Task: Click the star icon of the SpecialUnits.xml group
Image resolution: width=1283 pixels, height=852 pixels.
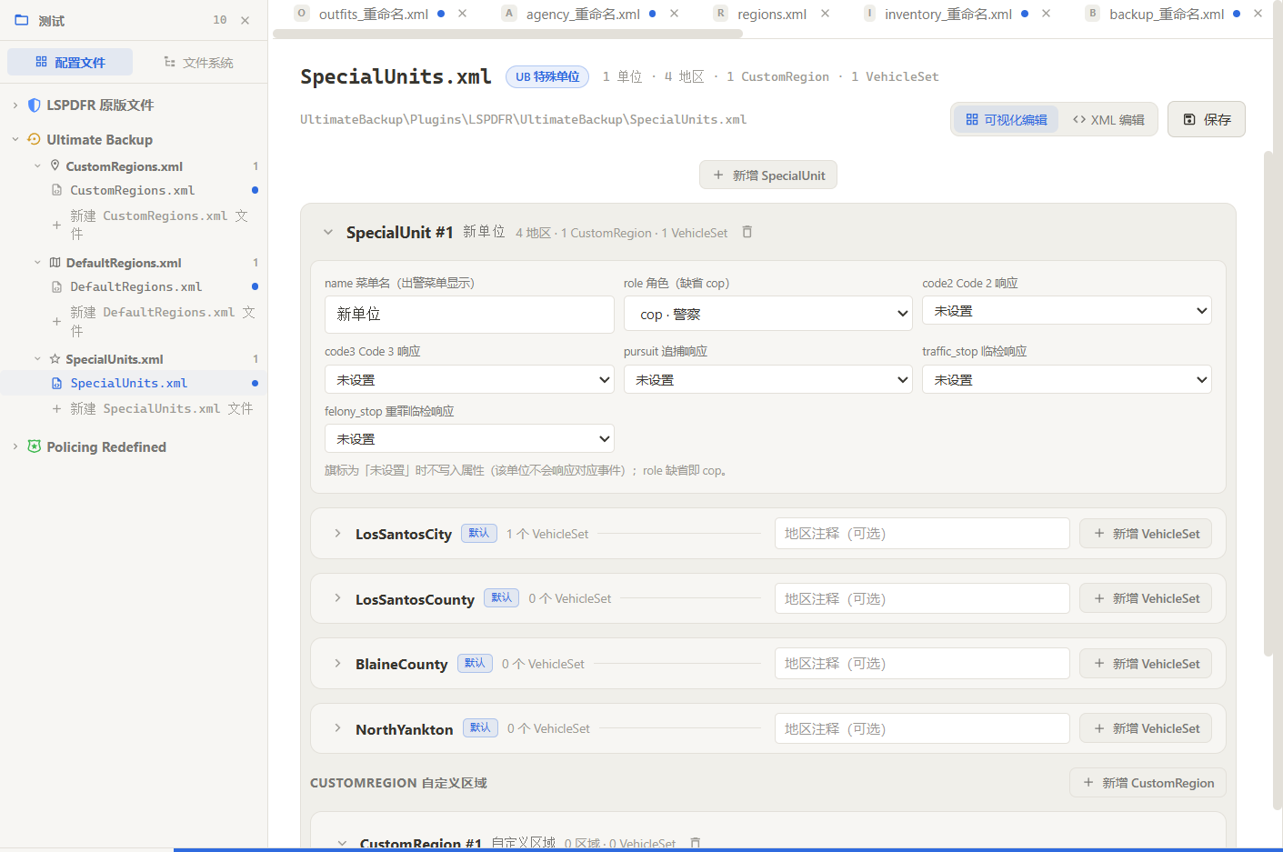Action: (x=55, y=359)
